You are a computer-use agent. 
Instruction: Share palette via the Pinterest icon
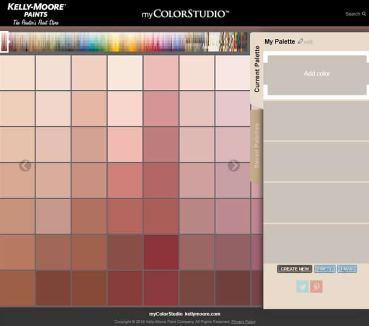point(316,287)
